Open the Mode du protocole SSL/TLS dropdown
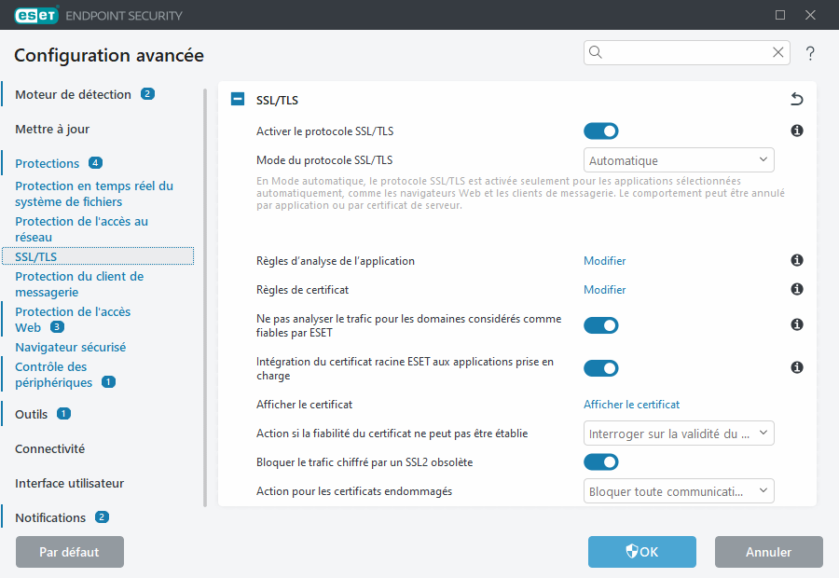Screen dimensions: 839x578 tap(679, 159)
